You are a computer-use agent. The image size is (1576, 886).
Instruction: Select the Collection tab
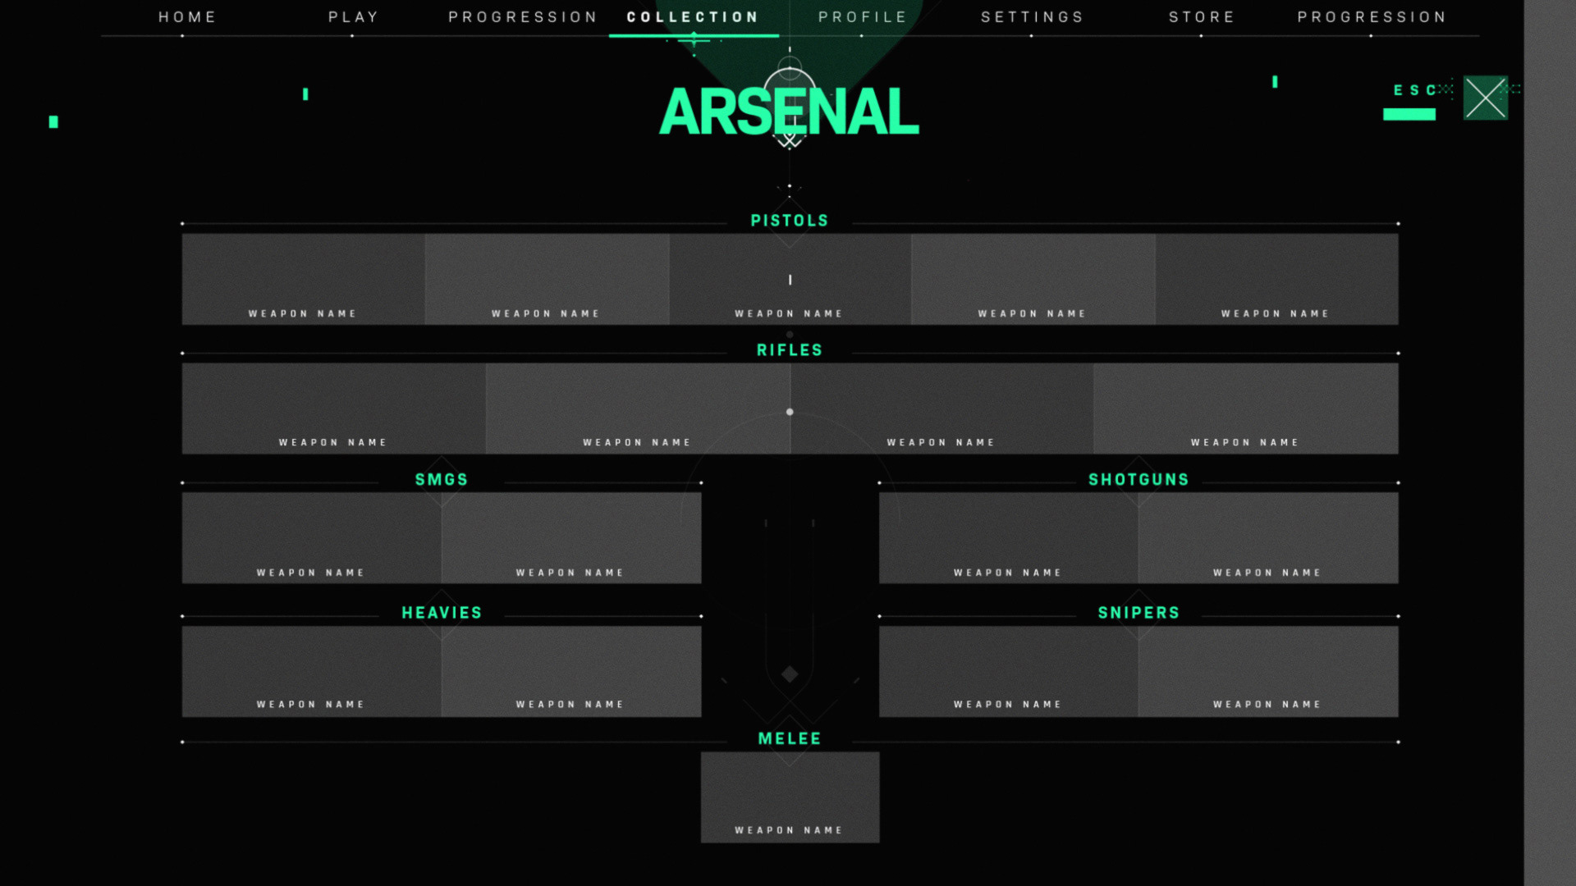coord(693,17)
